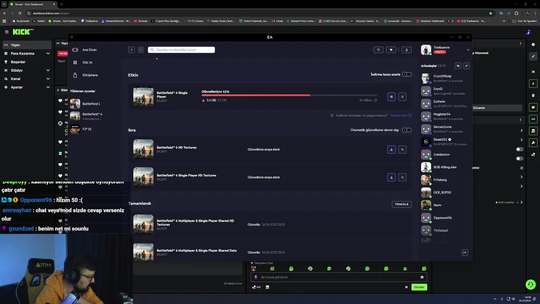Viewport: 540px width, 304px height.
Task: Toggle Otomatik güncelleme devre dışı switch
Action: tap(407, 130)
